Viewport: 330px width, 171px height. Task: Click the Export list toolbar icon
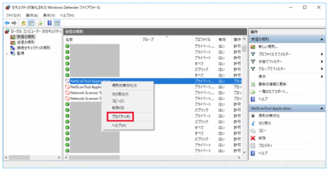point(40,23)
